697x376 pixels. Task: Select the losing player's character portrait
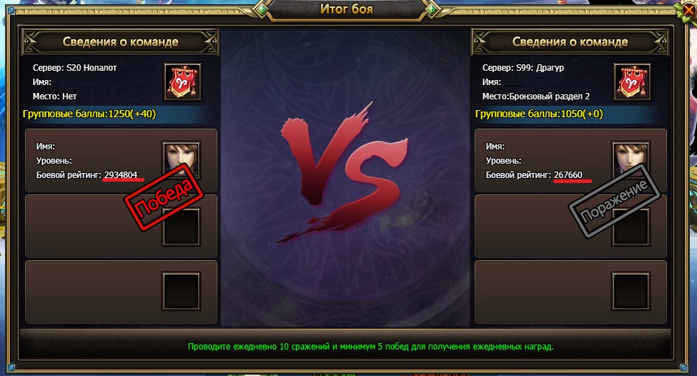[631, 159]
